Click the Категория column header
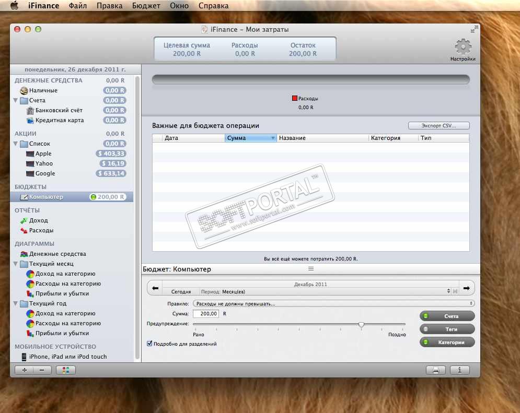The image size is (520, 413). (x=394, y=138)
